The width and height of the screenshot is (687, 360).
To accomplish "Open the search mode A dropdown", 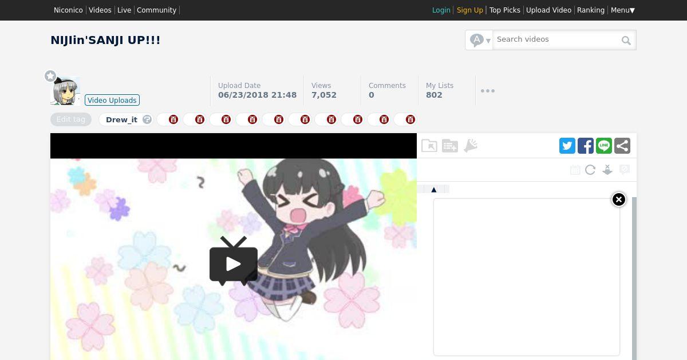I will (480, 40).
